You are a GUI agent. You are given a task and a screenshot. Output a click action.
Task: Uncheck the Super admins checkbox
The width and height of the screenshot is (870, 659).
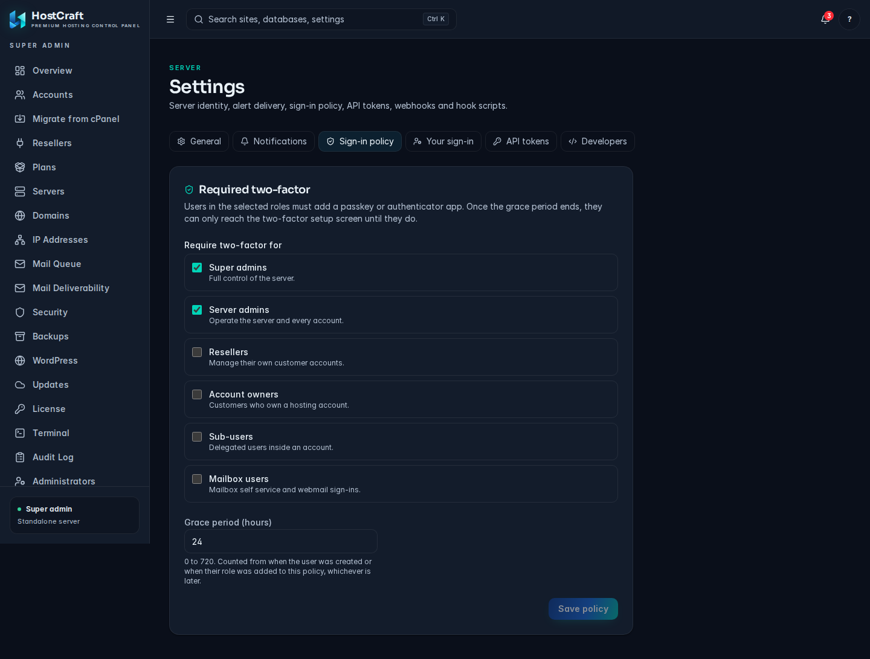click(x=197, y=268)
